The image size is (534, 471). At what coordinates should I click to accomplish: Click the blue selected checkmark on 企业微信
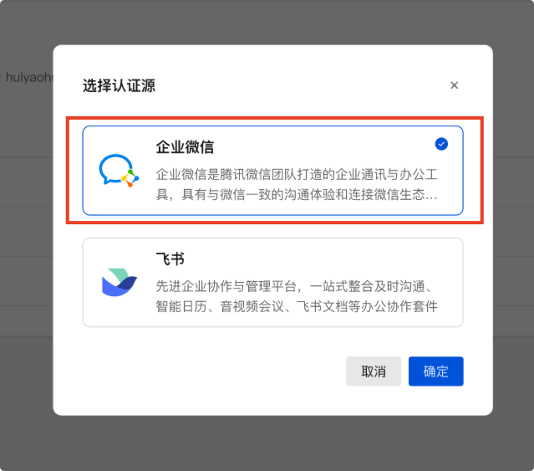point(441,144)
